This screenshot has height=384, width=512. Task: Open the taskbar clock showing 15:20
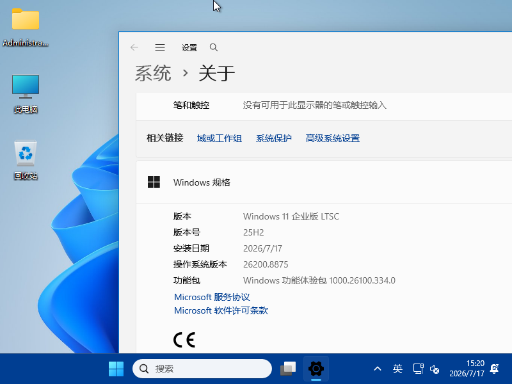click(x=467, y=369)
